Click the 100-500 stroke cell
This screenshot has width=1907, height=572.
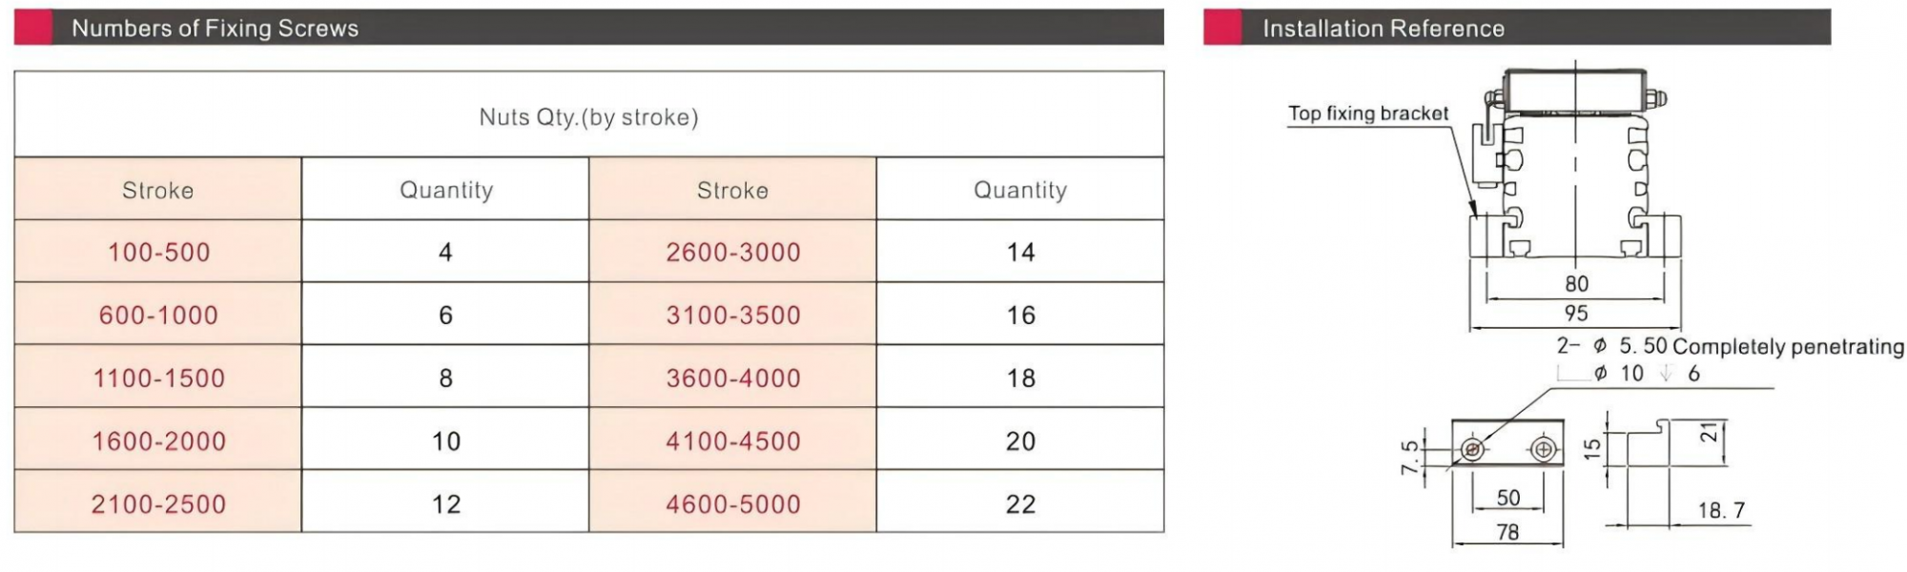coord(158,253)
